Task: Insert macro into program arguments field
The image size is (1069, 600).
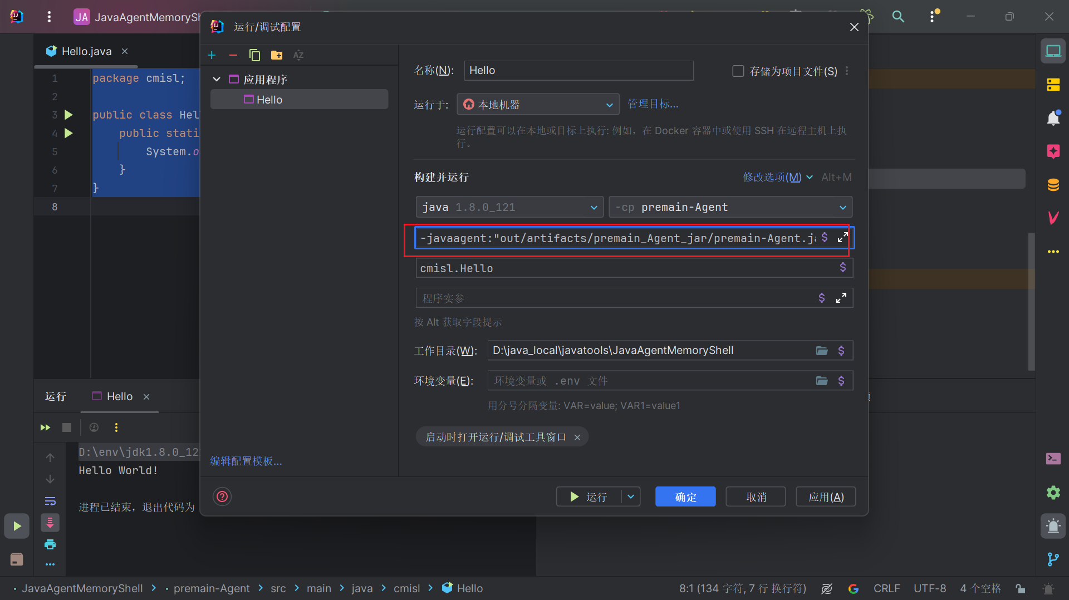Action: 822,298
